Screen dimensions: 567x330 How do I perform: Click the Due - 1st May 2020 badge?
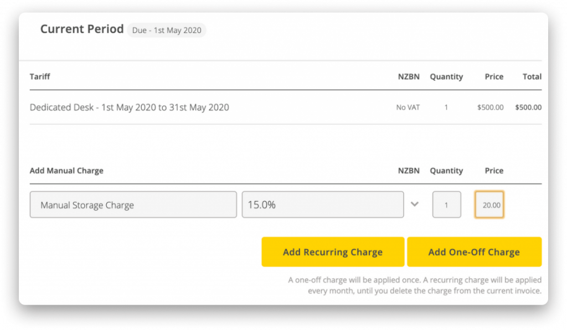tap(167, 30)
